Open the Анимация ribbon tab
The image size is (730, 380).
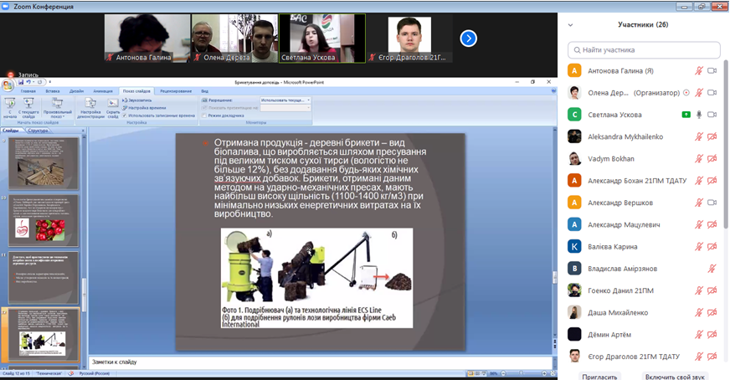point(103,91)
